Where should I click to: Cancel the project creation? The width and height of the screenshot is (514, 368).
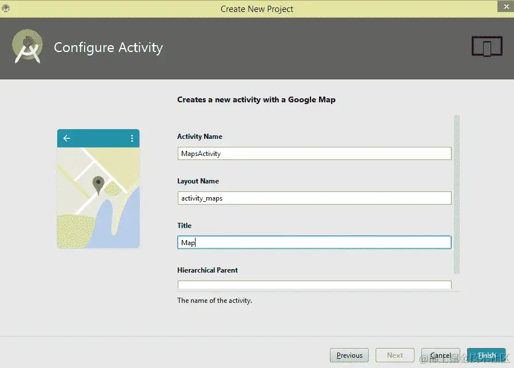(x=441, y=355)
